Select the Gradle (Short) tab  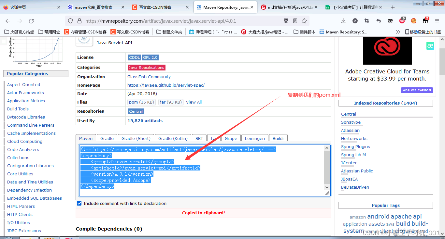[136, 138]
